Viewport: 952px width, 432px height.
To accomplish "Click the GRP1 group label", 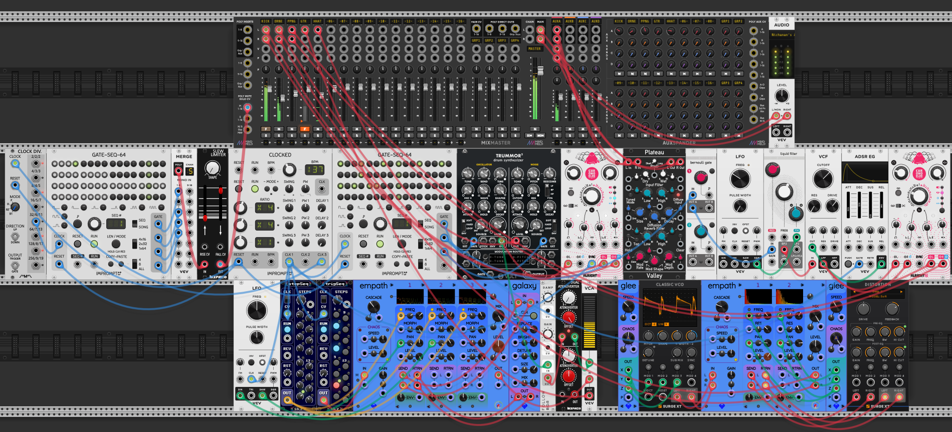I will pyautogui.click(x=476, y=41).
